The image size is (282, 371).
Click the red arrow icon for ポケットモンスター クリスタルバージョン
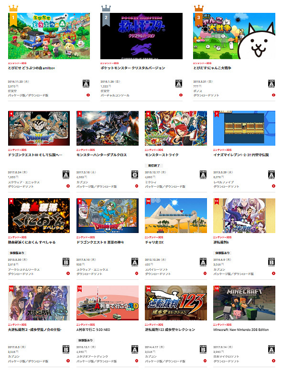(x=181, y=95)
